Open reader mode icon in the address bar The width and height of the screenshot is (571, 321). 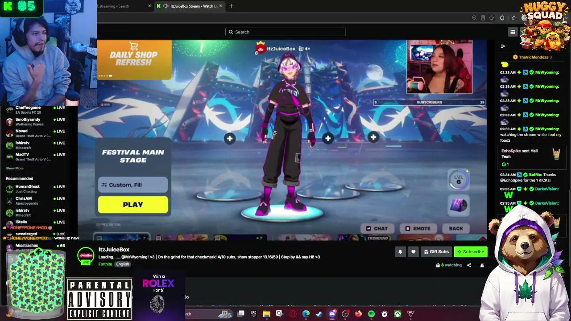tap(483, 18)
